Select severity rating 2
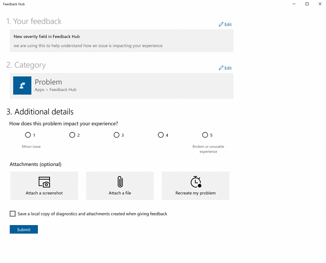Viewport: 326px width, 263px height. pos(72,135)
